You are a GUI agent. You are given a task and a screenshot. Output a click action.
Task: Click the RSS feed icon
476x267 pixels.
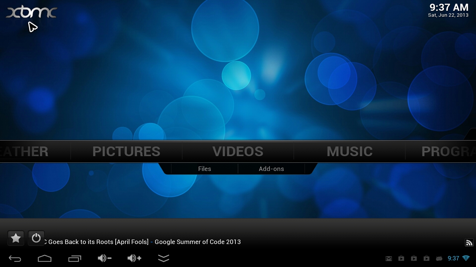point(469,243)
